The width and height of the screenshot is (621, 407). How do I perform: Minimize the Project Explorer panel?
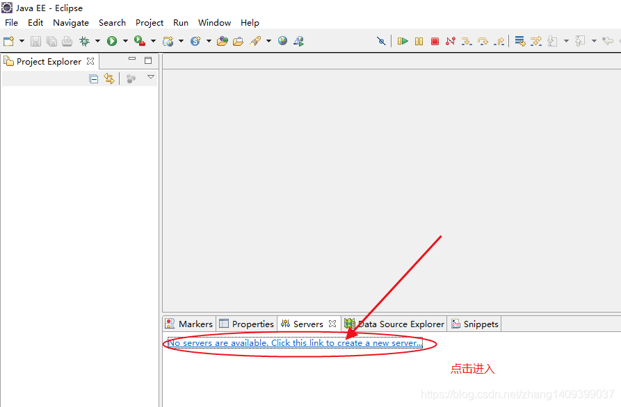click(x=132, y=59)
